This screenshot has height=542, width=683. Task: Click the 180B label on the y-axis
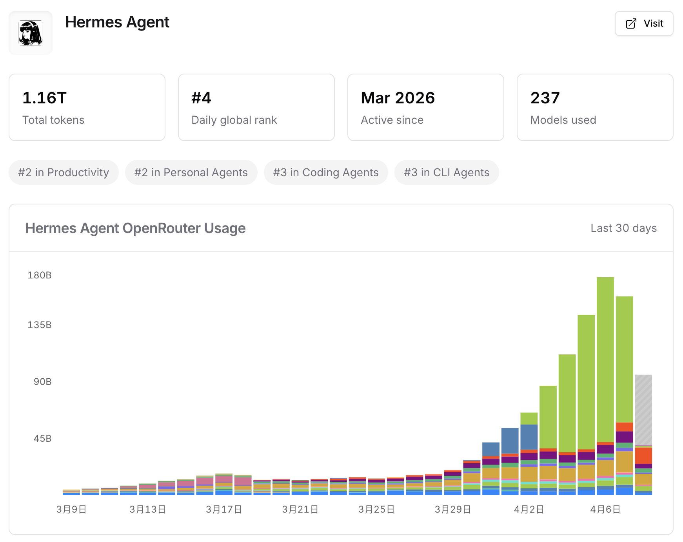(40, 275)
